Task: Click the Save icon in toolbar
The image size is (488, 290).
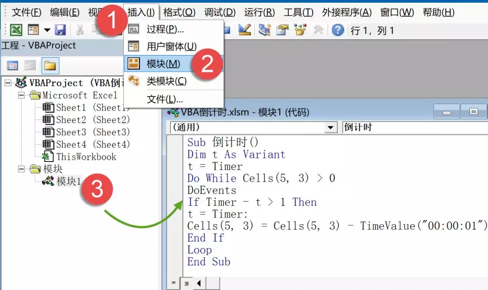Action: coord(60,30)
